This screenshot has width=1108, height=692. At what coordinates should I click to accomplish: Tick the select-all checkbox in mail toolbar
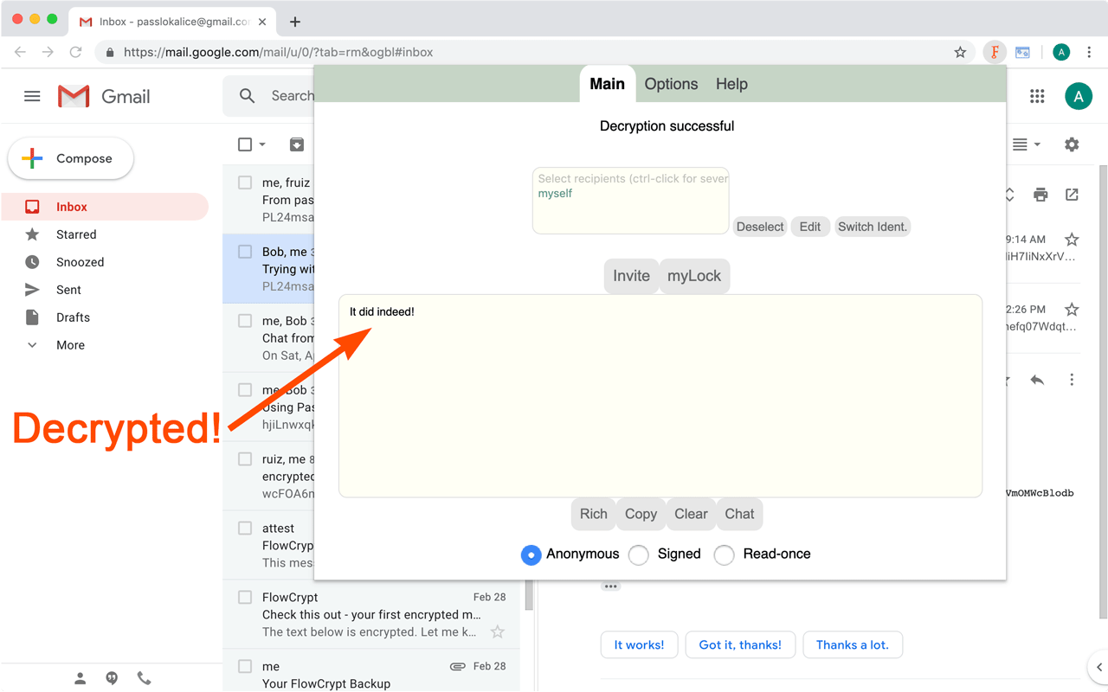245,144
